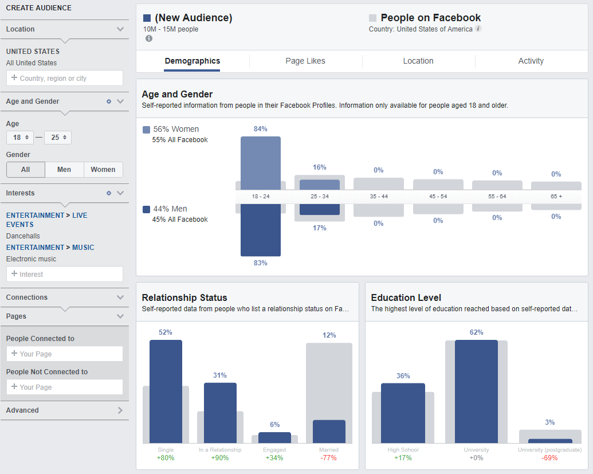
Task: Click the Married bar at 12%
Action: [x=329, y=431]
